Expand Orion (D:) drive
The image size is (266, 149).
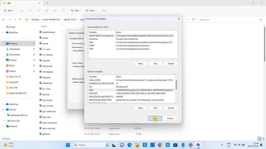pos(5,121)
